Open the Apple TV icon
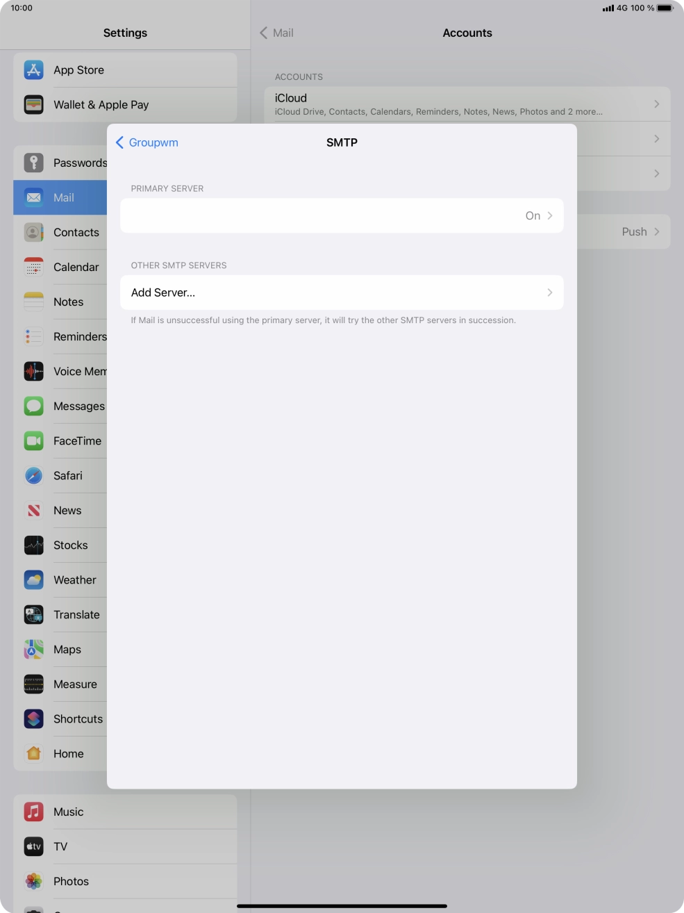The width and height of the screenshot is (684, 913). coord(34,846)
